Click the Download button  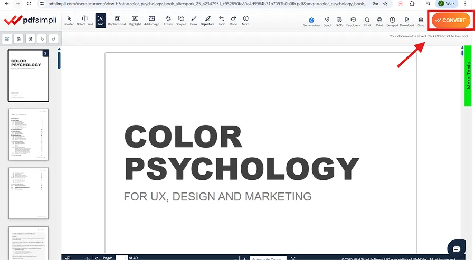pos(407,22)
